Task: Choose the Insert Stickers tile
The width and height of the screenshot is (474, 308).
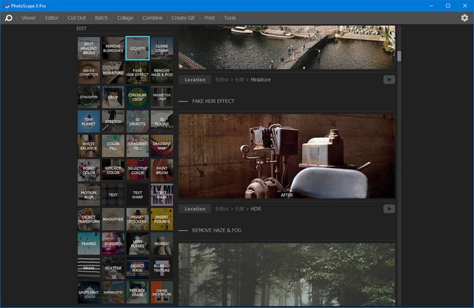Action: pyautogui.click(x=138, y=219)
